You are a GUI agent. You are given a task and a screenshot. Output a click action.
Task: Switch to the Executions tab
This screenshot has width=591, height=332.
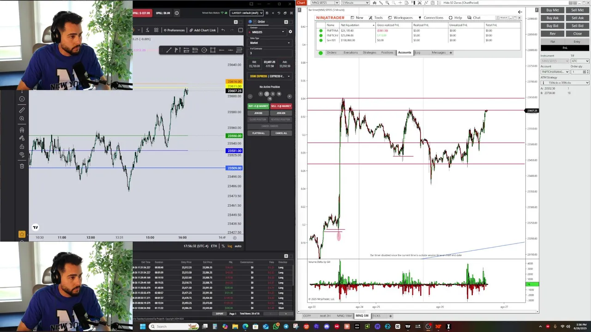coord(350,53)
